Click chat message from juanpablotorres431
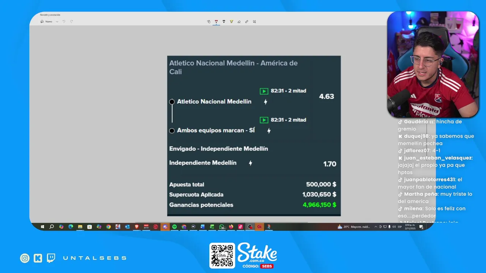 pyautogui.click(x=430, y=183)
